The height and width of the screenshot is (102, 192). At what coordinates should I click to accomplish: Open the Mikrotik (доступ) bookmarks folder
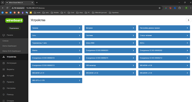click(99, 12)
